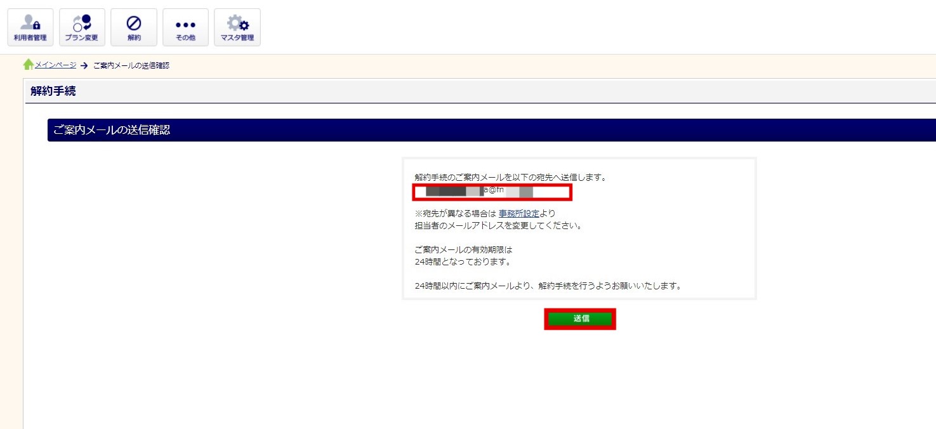Click text ご案内メールの有効期限は

[463, 249]
